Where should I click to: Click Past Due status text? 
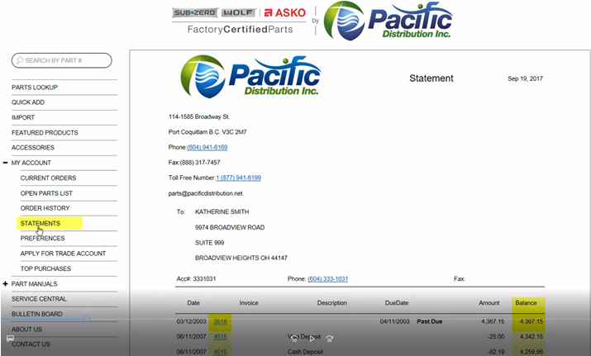[x=430, y=321]
